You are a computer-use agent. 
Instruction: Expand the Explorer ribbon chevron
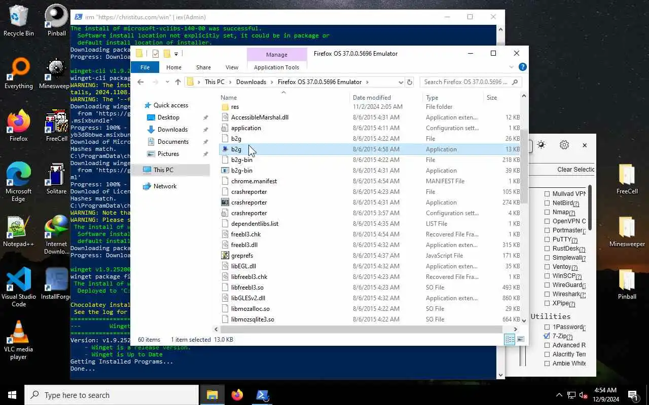click(x=512, y=67)
